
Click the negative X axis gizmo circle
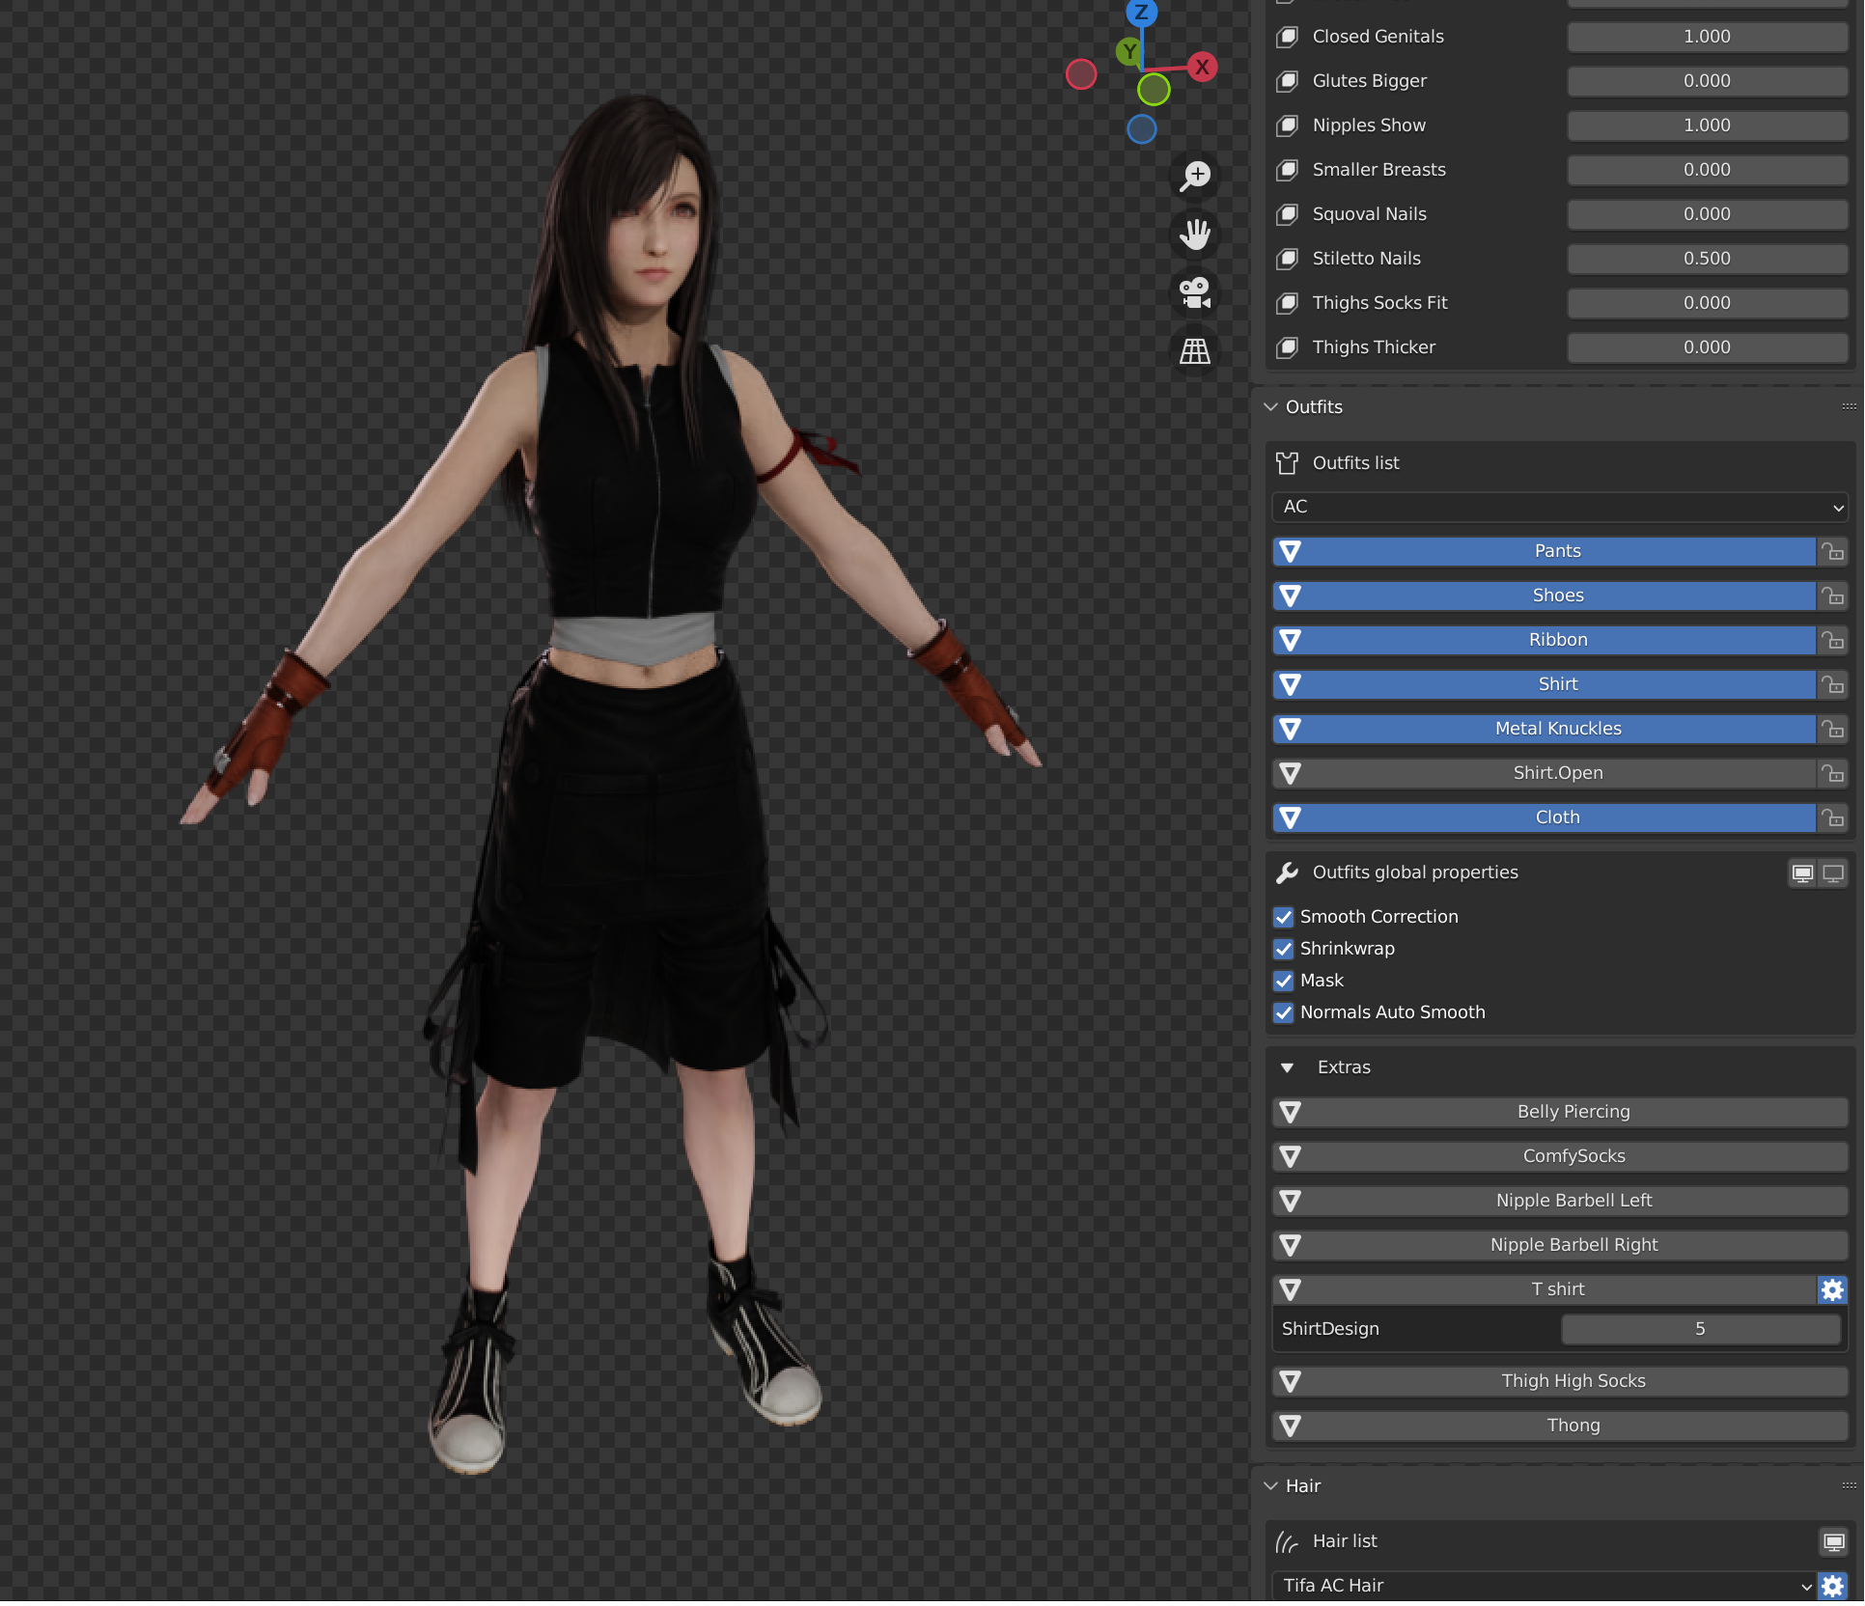coord(1081,74)
